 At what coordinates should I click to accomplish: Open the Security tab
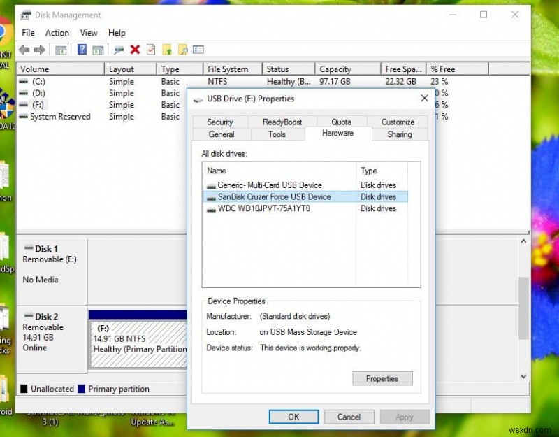(220, 121)
